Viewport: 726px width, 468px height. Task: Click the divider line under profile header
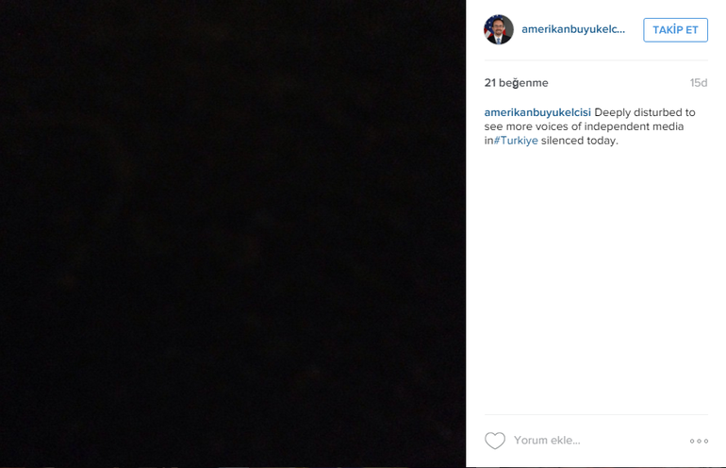(x=596, y=60)
